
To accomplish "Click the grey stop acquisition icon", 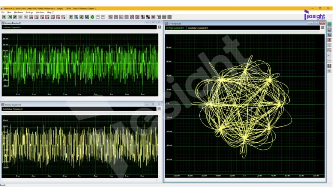I will (20, 17).
